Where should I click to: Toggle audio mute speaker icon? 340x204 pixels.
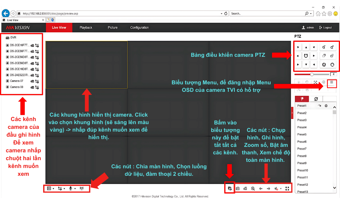coord(276,189)
